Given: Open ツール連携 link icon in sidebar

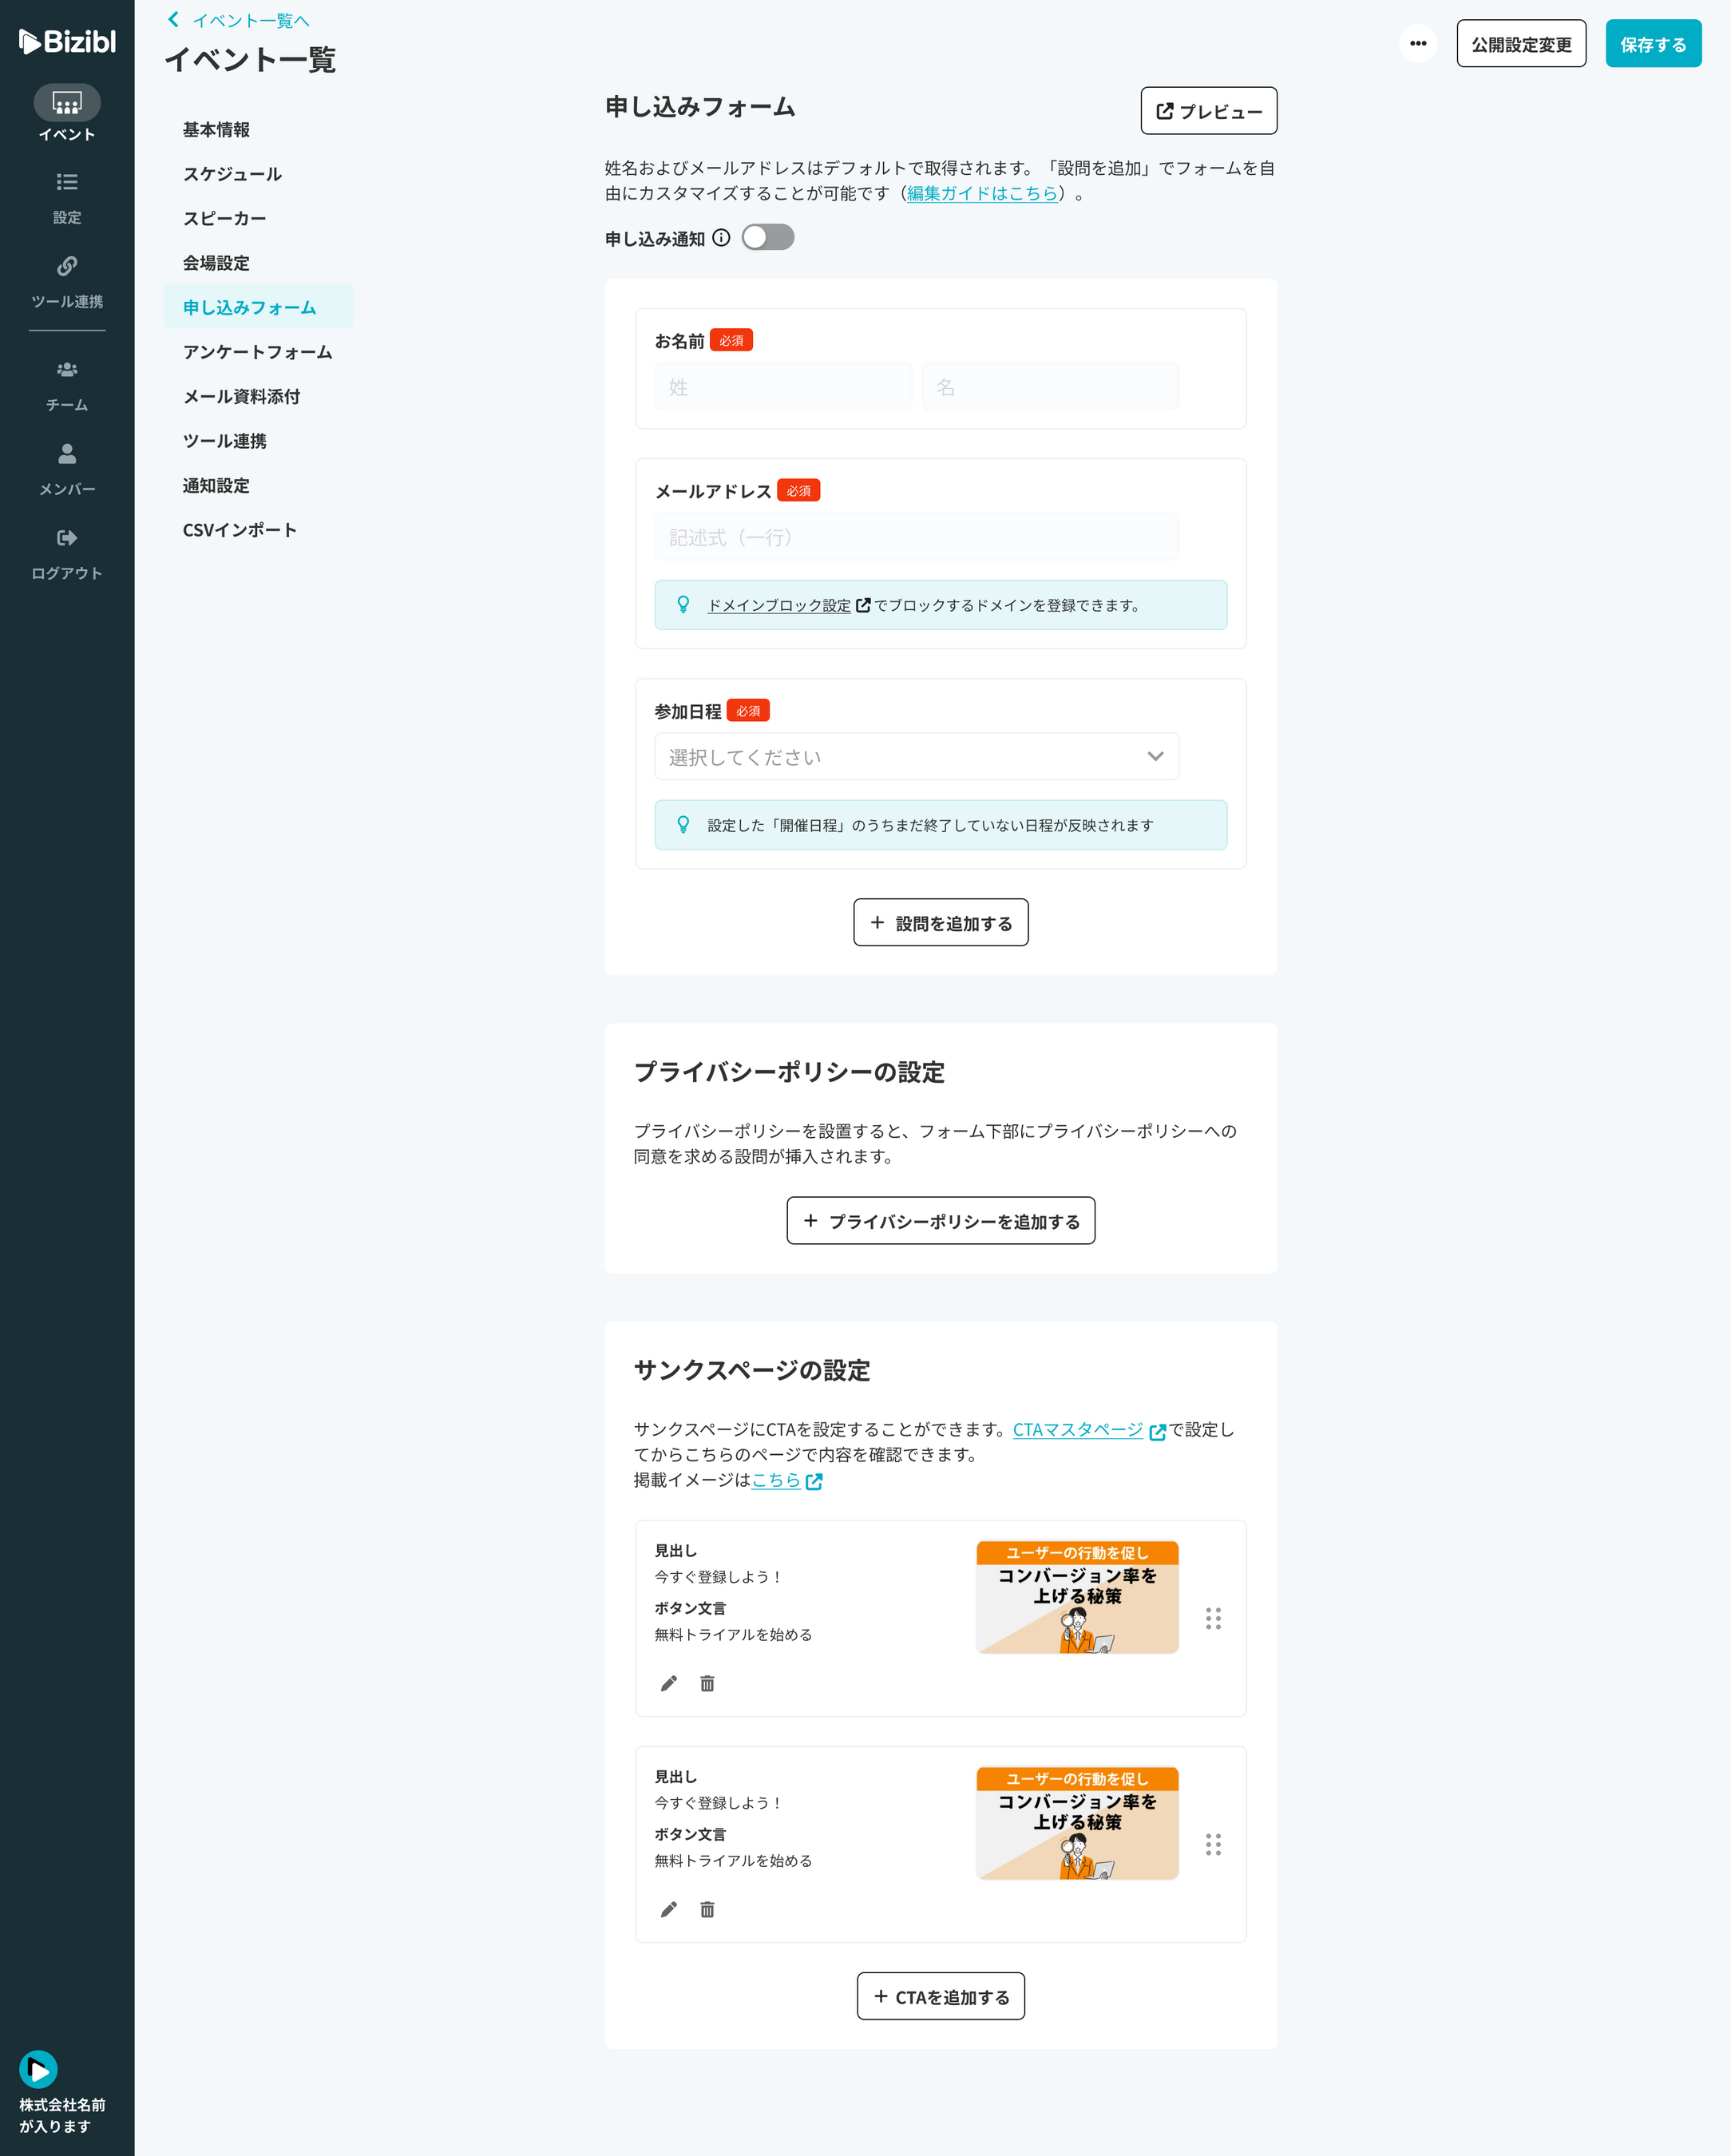Looking at the screenshot, I should pos(67,266).
